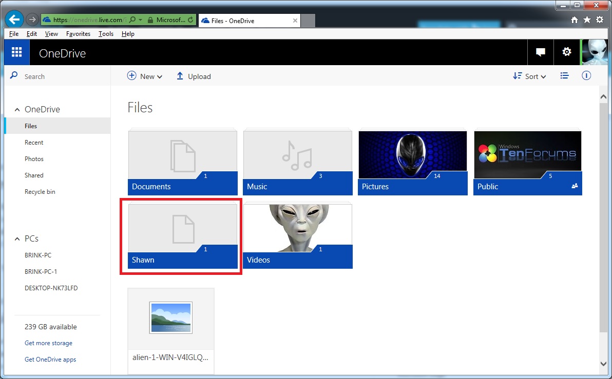Screen dimensions: 612x379
Task: Open the View menu
Action: click(51, 34)
